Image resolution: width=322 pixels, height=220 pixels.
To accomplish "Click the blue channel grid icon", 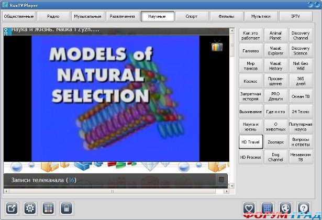I will pos(268,208).
